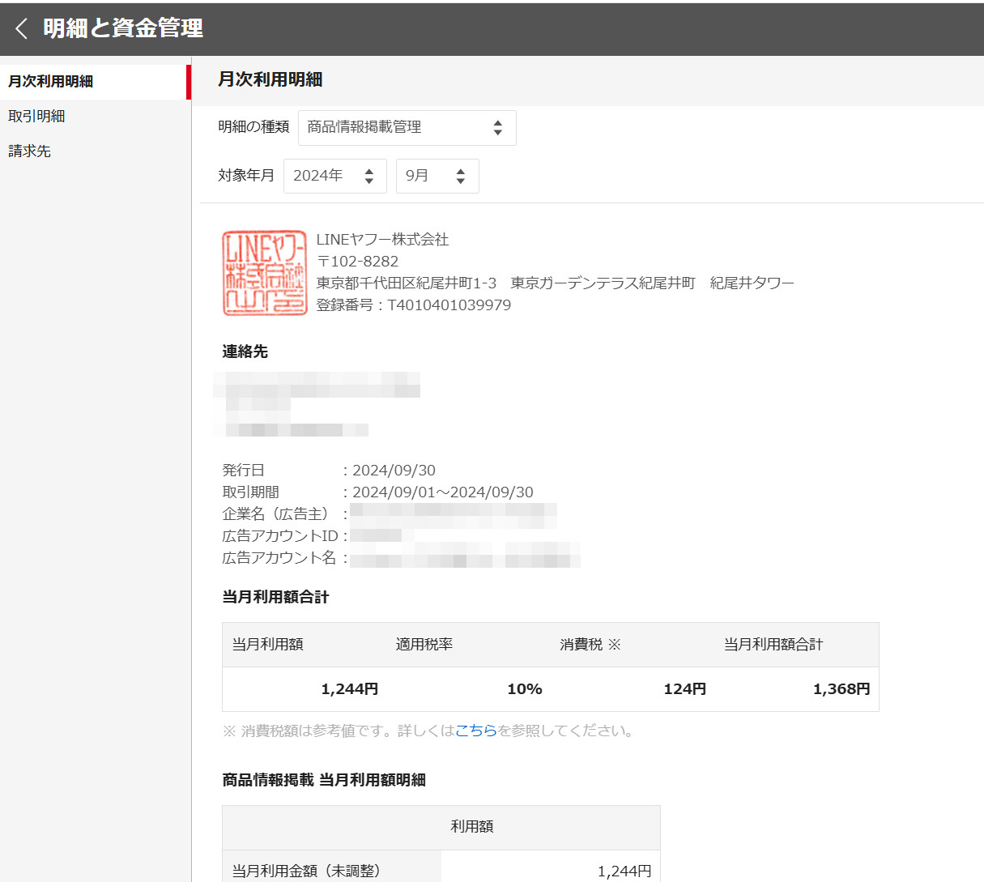
Task: Click the 登録番号 T4010401039979 text
Action: pyautogui.click(x=413, y=305)
